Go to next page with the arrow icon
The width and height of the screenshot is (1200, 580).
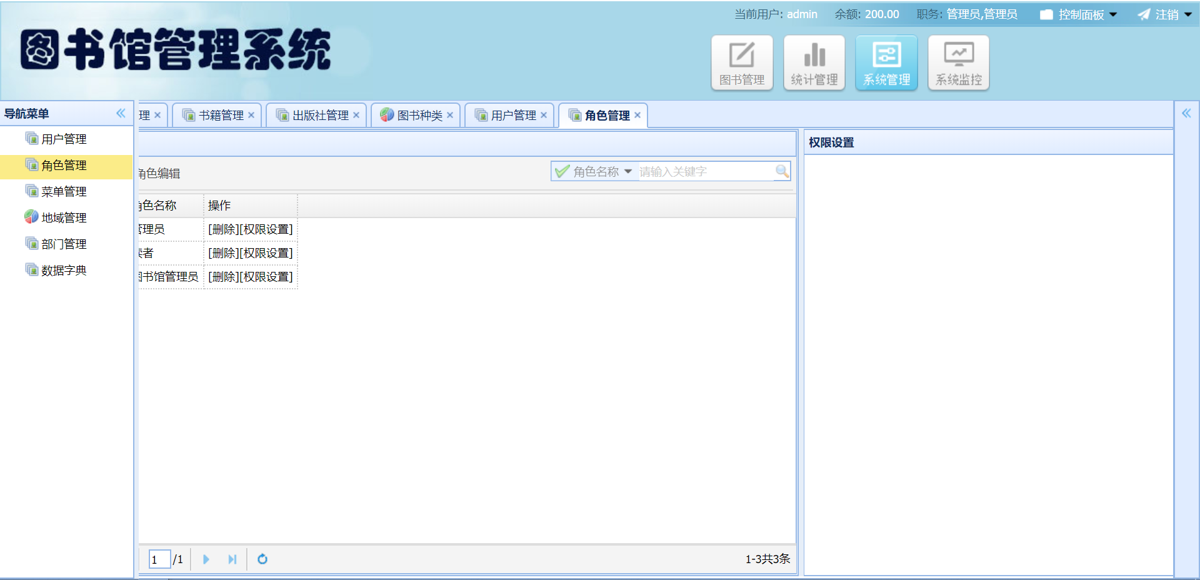coord(206,559)
